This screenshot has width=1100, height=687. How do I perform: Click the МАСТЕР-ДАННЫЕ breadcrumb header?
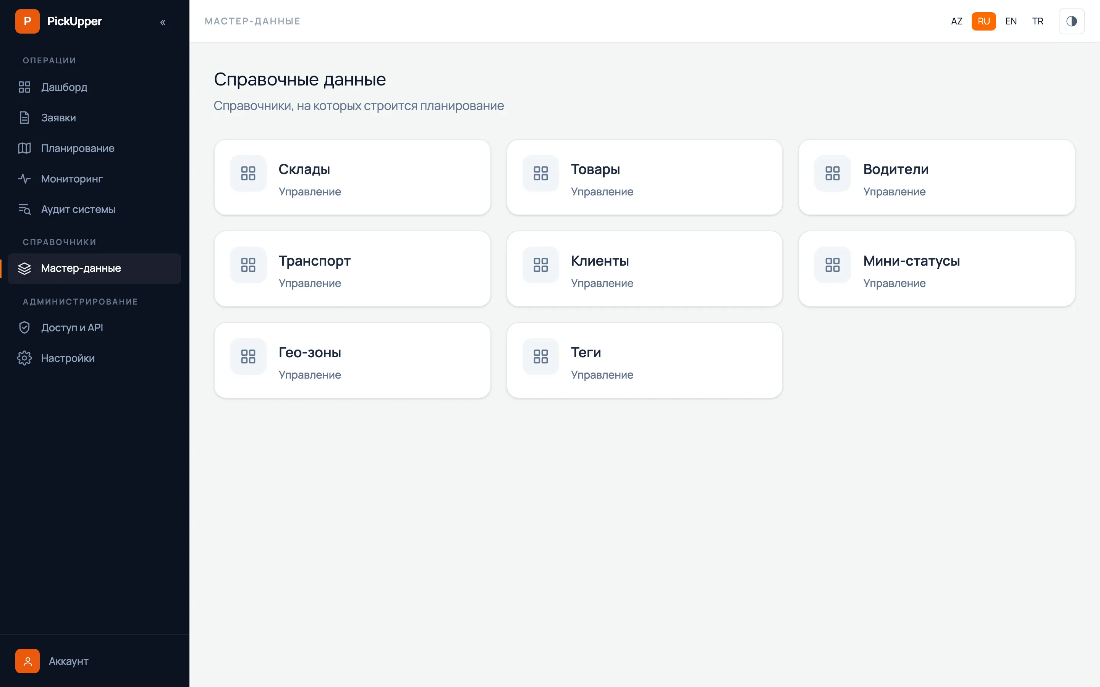[252, 21]
